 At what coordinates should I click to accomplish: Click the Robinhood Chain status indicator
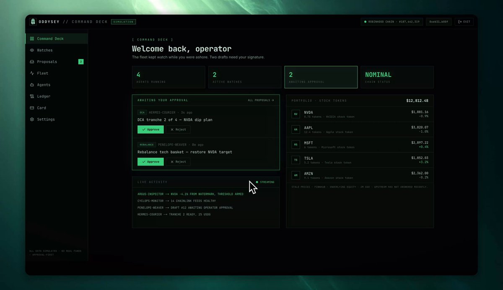click(392, 22)
